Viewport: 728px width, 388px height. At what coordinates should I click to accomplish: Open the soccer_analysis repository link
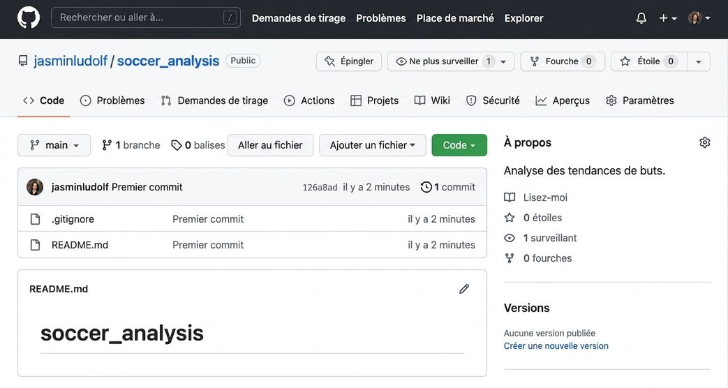[x=168, y=61]
